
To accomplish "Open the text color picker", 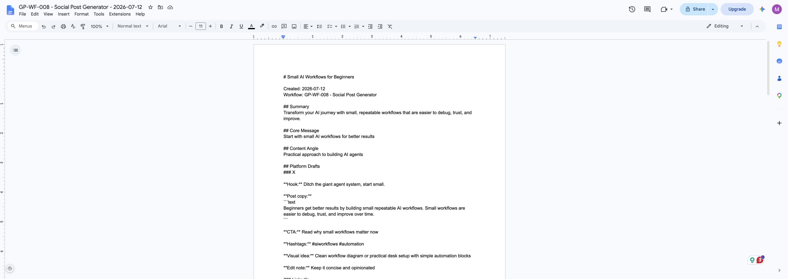I will pyautogui.click(x=251, y=26).
